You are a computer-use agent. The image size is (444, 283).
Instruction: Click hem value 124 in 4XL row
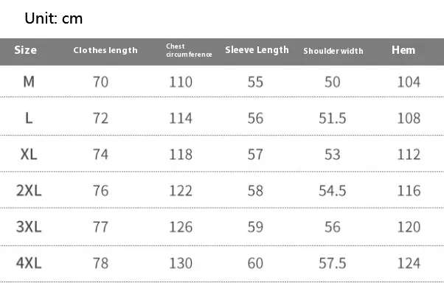409,263
